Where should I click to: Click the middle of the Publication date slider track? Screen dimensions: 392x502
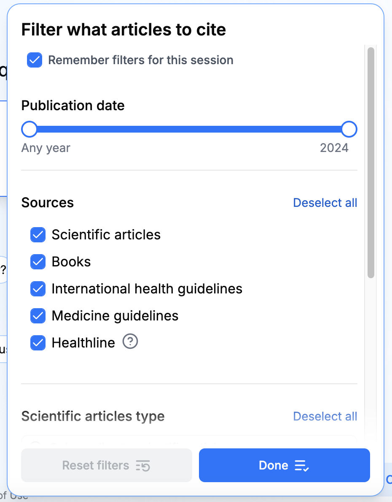pyautogui.click(x=189, y=129)
